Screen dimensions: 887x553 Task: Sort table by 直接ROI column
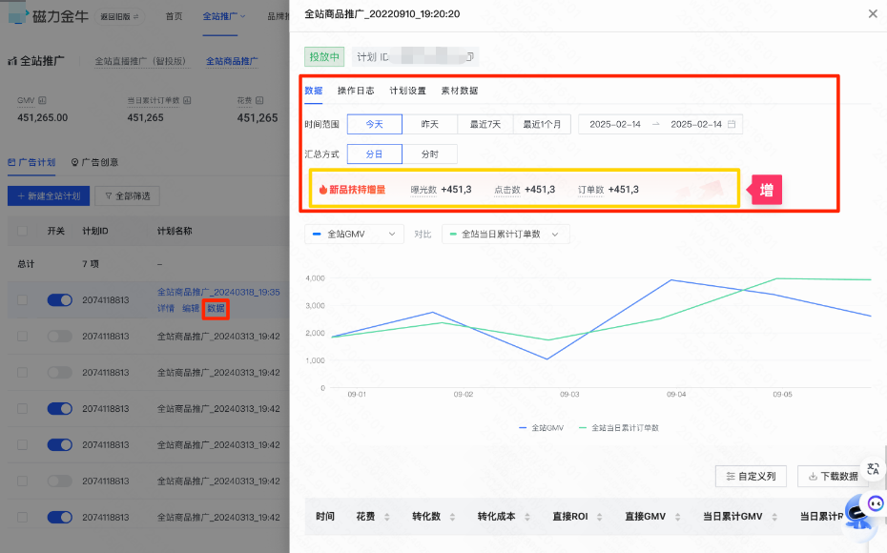pyautogui.click(x=599, y=516)
